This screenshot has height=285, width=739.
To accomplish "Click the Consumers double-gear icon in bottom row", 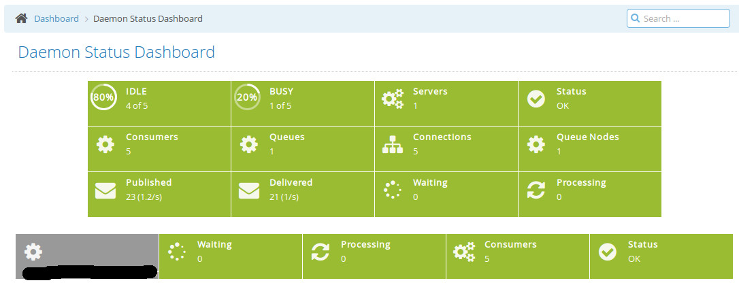I will 464,252.
